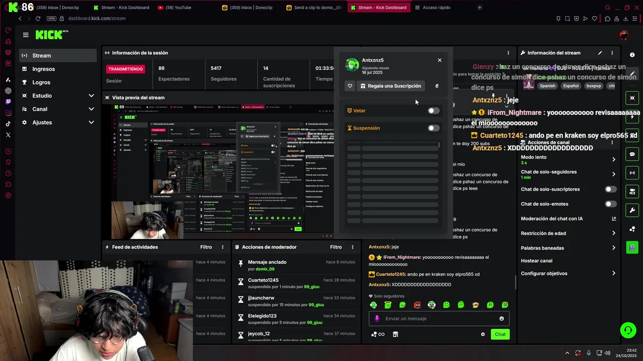The width and height of the screenshot is (643, 361).
Task: Click the stream preview icon in the right rail
Action: coord(632,98)
